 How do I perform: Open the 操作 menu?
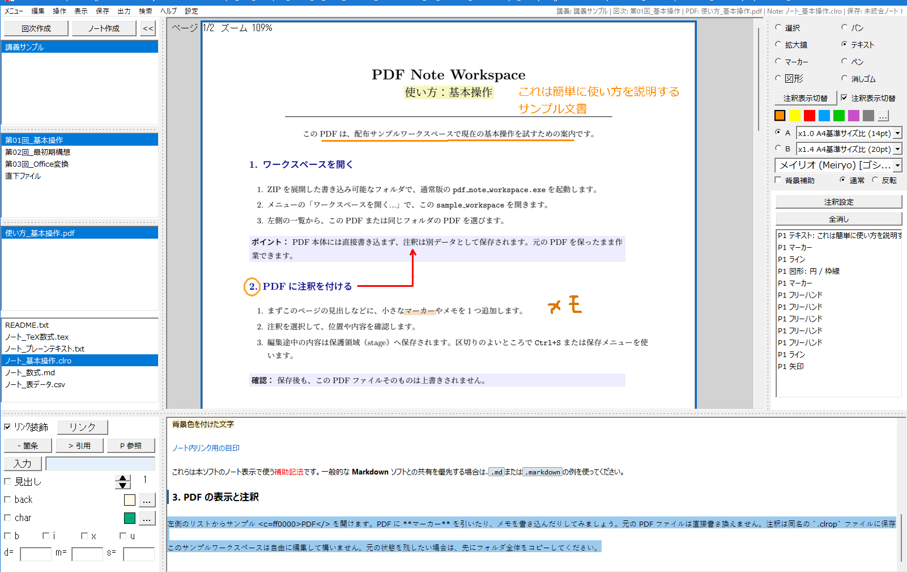pos(59,11)
